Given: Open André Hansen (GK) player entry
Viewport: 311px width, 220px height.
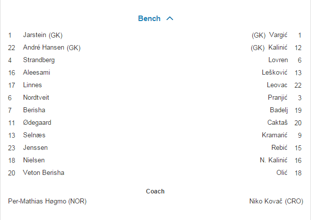Looking at the screenshot, I should [x=52, y=48].
